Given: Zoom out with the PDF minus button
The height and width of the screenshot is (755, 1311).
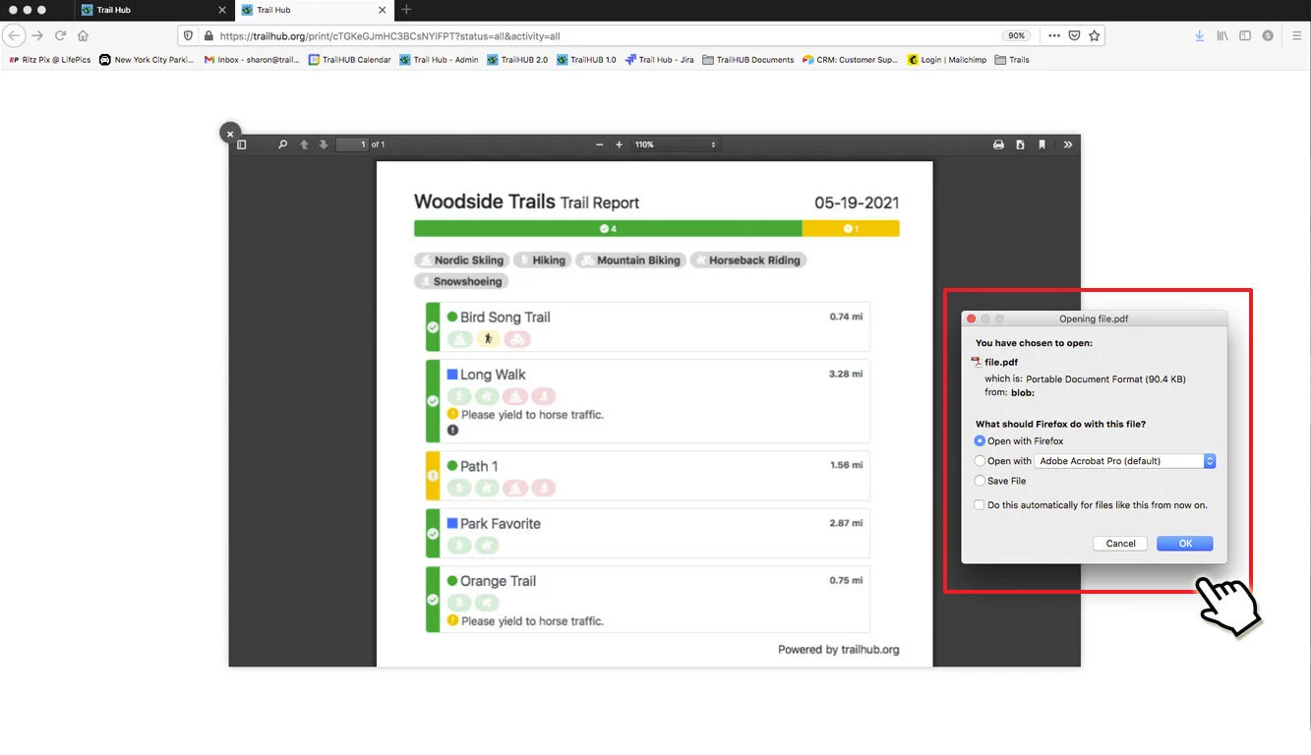Looking at the screenshot, I should pyautogui.click(x=599, y=145).
